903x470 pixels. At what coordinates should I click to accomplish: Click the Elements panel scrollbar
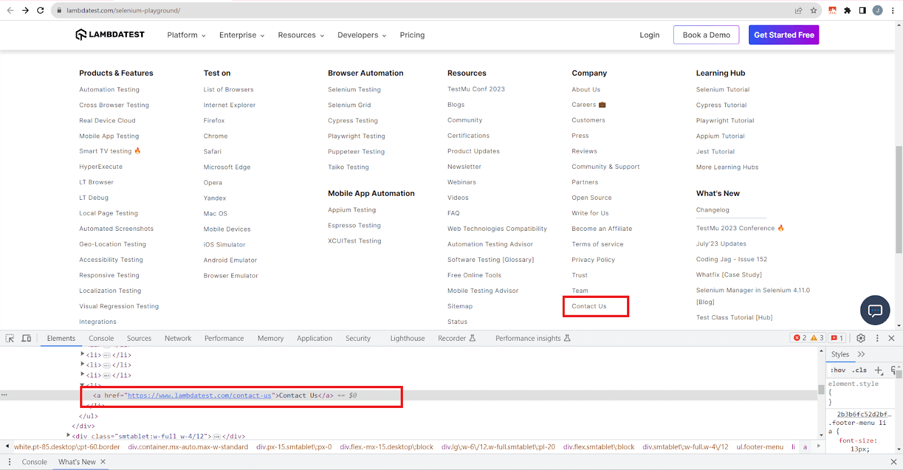821,389
